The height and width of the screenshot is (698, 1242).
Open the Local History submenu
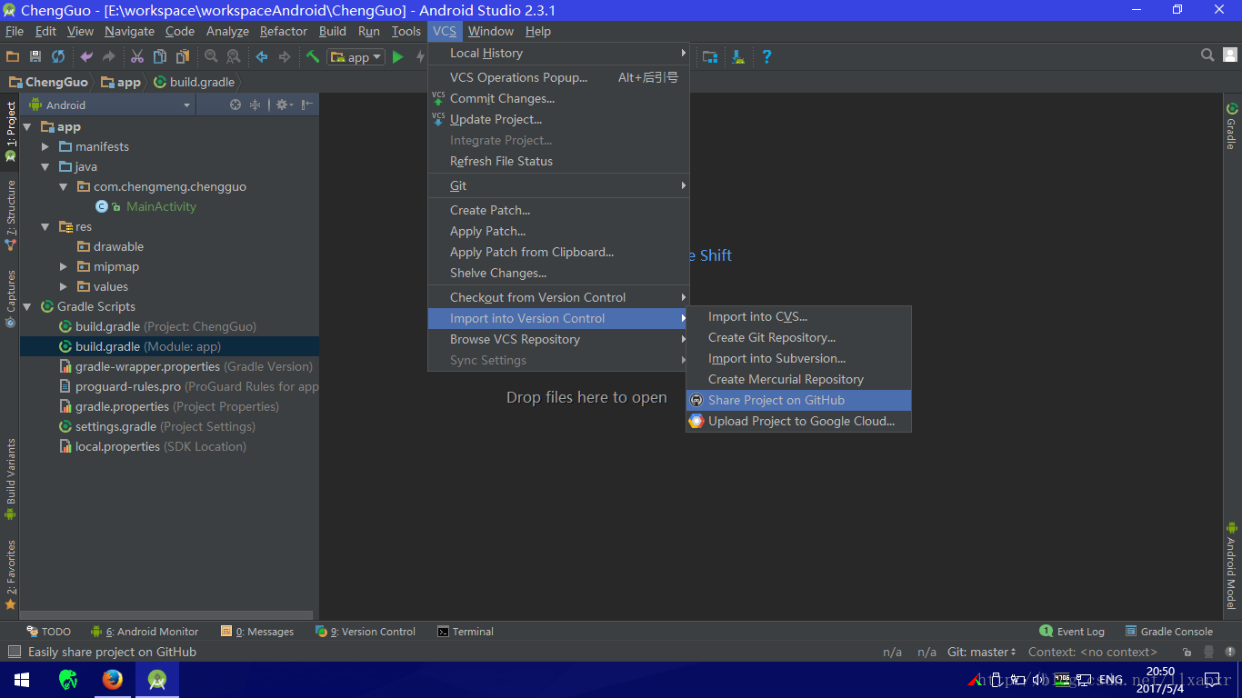pyautogui.click(x=559, y=53)
